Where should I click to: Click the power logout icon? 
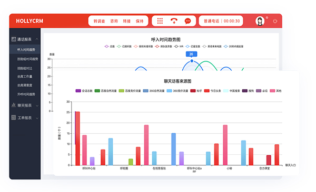pos(275,21)
